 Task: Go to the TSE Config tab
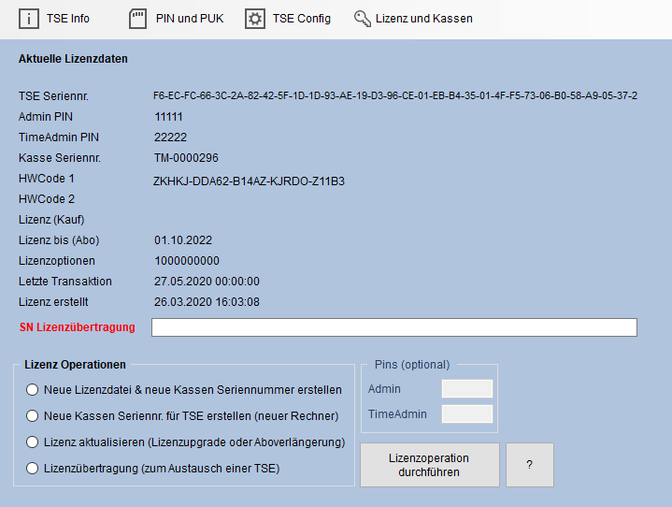pos(301,19)
